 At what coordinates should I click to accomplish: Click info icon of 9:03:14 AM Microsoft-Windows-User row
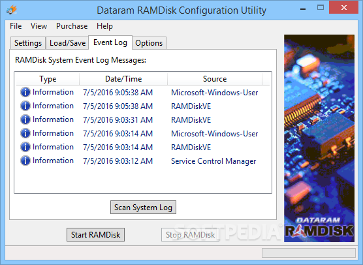[25, 133]
